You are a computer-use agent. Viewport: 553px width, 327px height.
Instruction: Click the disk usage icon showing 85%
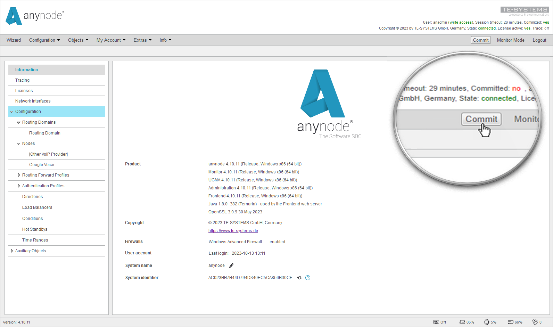tap(462, 322)
